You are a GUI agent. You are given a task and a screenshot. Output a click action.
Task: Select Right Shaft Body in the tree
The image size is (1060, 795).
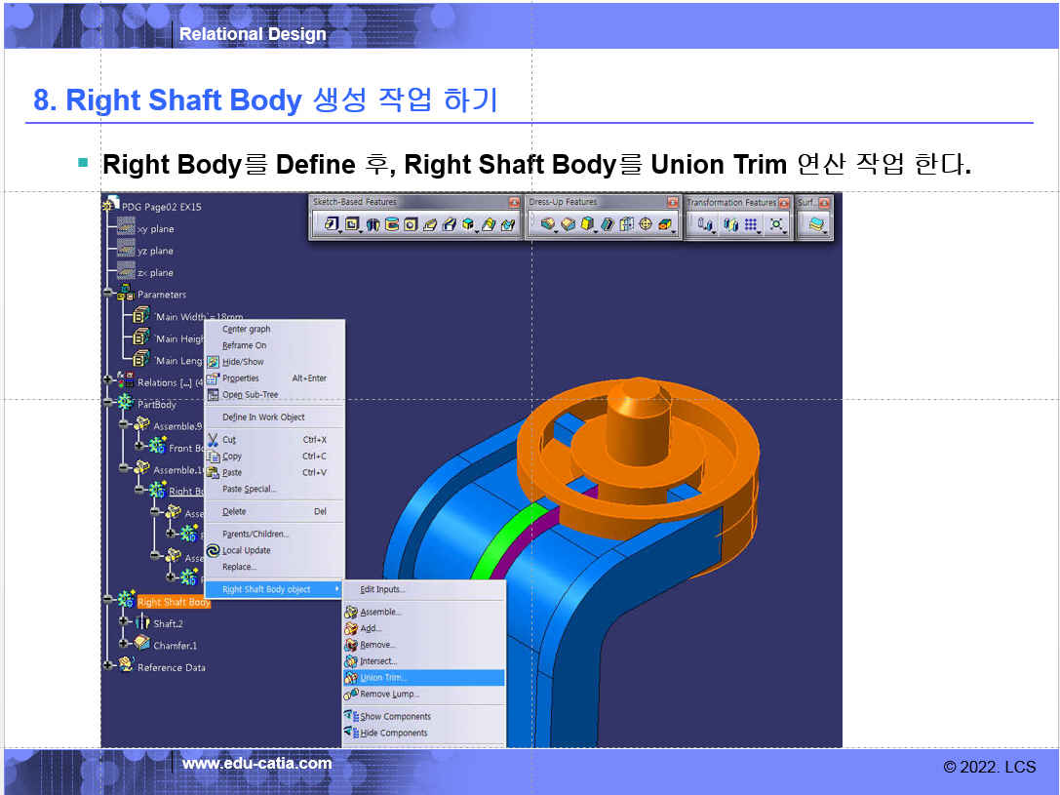click(174, 603)
